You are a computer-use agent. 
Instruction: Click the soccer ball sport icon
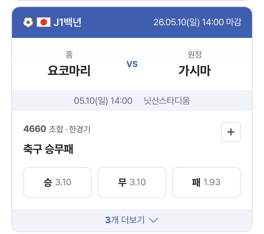tap(28, 22)
